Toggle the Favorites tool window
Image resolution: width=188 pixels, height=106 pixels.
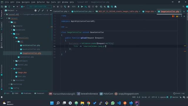point(1,85)
